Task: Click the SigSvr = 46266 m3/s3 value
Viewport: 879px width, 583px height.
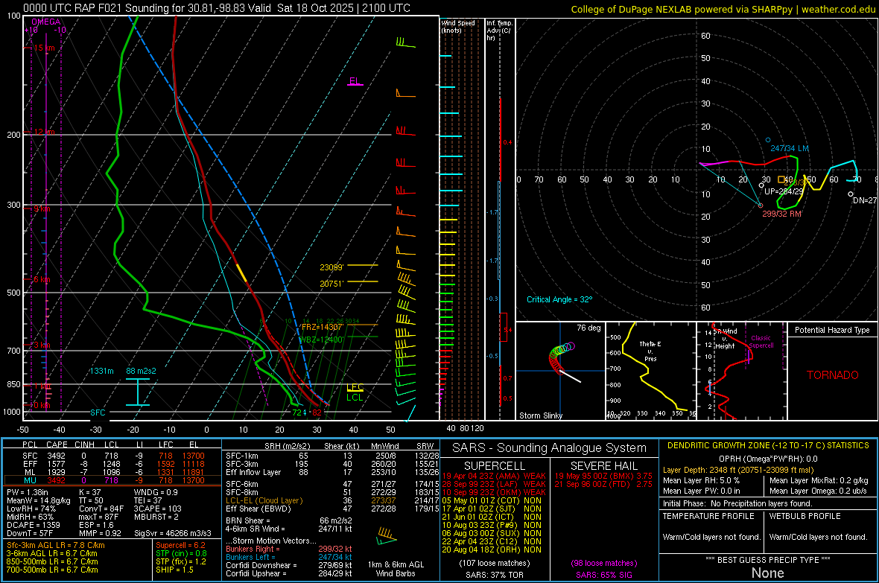Action: coord(173,534)
